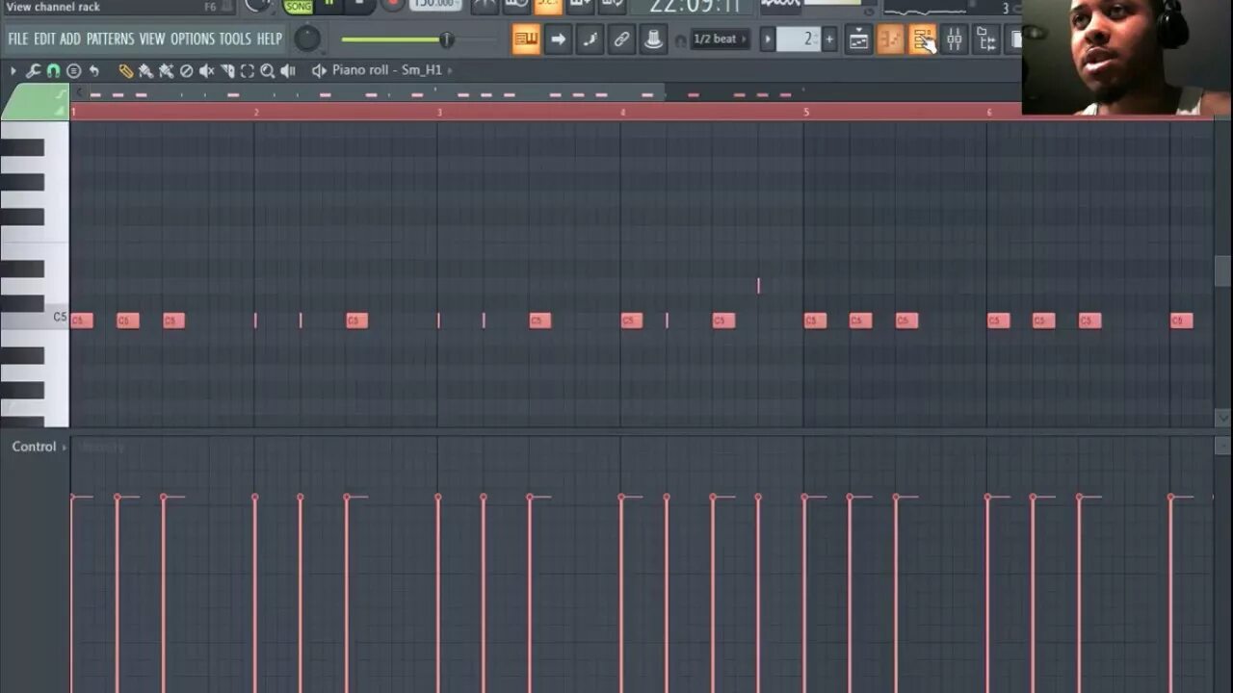
Task: Select the Paint brush tool
Action: pyautogui.click(x=145, y=70)
